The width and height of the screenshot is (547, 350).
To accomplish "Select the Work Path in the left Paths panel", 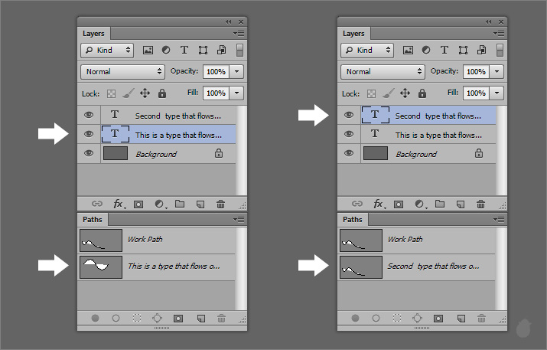I will point(145,240).
